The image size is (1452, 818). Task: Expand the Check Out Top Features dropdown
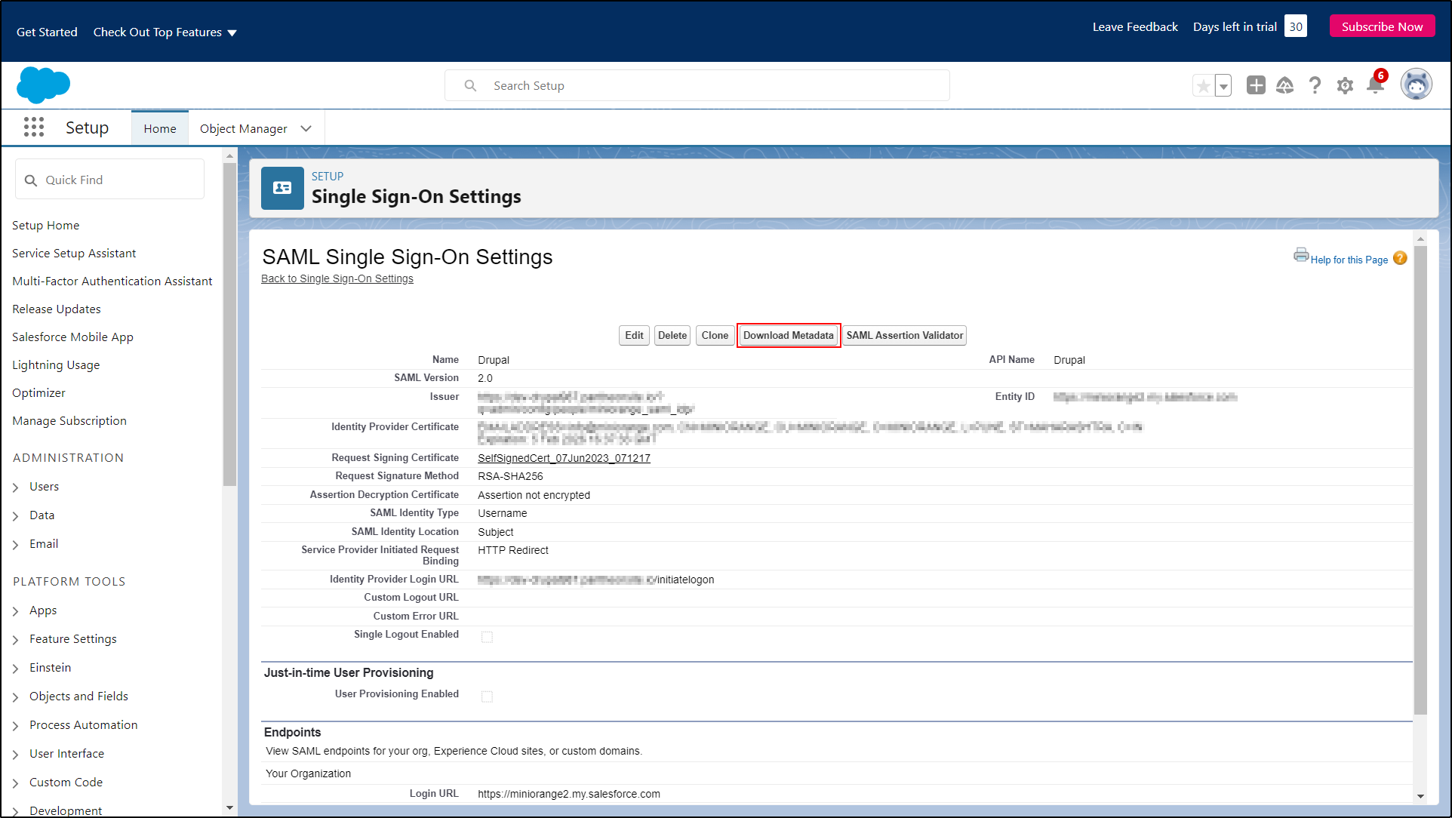pyautogui.click(x=165, y=32)
